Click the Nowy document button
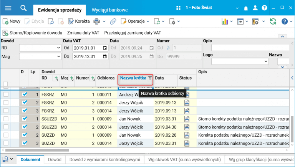 [x=12, y=21]
